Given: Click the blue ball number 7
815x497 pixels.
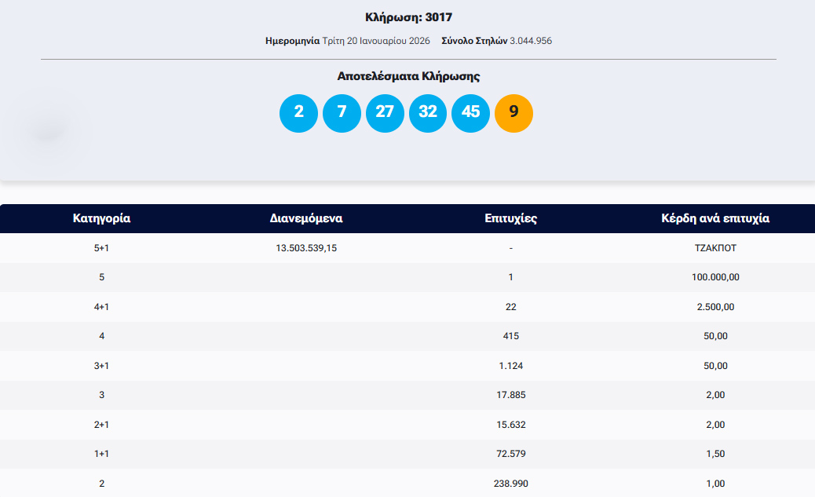Looking at the screenshot, I should (342, 113).
